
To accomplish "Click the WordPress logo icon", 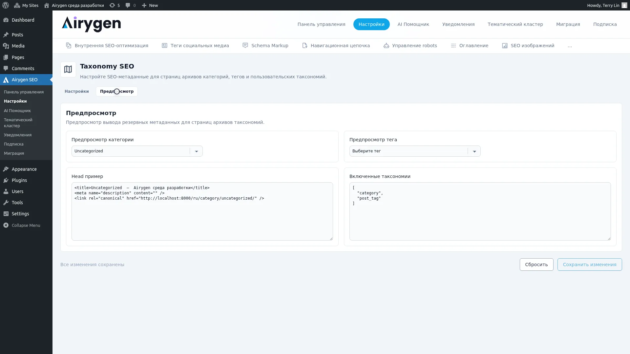I will pos(6,5).
